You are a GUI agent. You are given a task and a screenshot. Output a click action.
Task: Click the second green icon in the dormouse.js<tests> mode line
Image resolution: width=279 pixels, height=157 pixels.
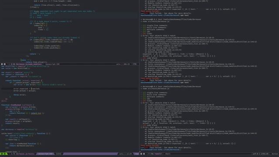(x=5, y=154)
